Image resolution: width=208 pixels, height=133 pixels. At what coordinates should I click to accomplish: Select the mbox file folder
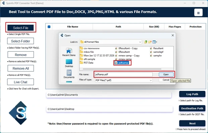(x=87, y=52)
